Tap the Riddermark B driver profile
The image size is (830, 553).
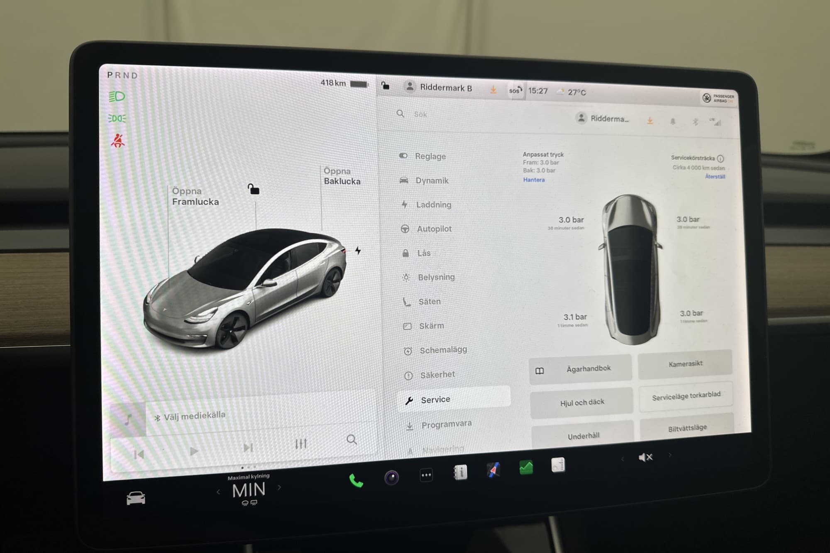pyautogui.click(x=438, y=87)
